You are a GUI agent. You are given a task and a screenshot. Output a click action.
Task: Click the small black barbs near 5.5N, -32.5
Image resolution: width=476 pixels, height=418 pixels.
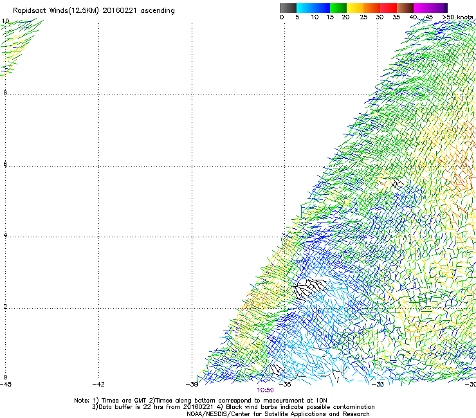point(397,183)
